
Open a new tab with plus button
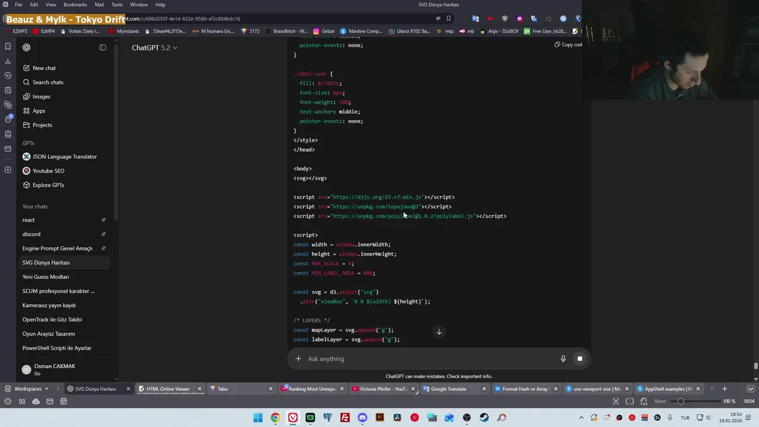pos(724,389)
